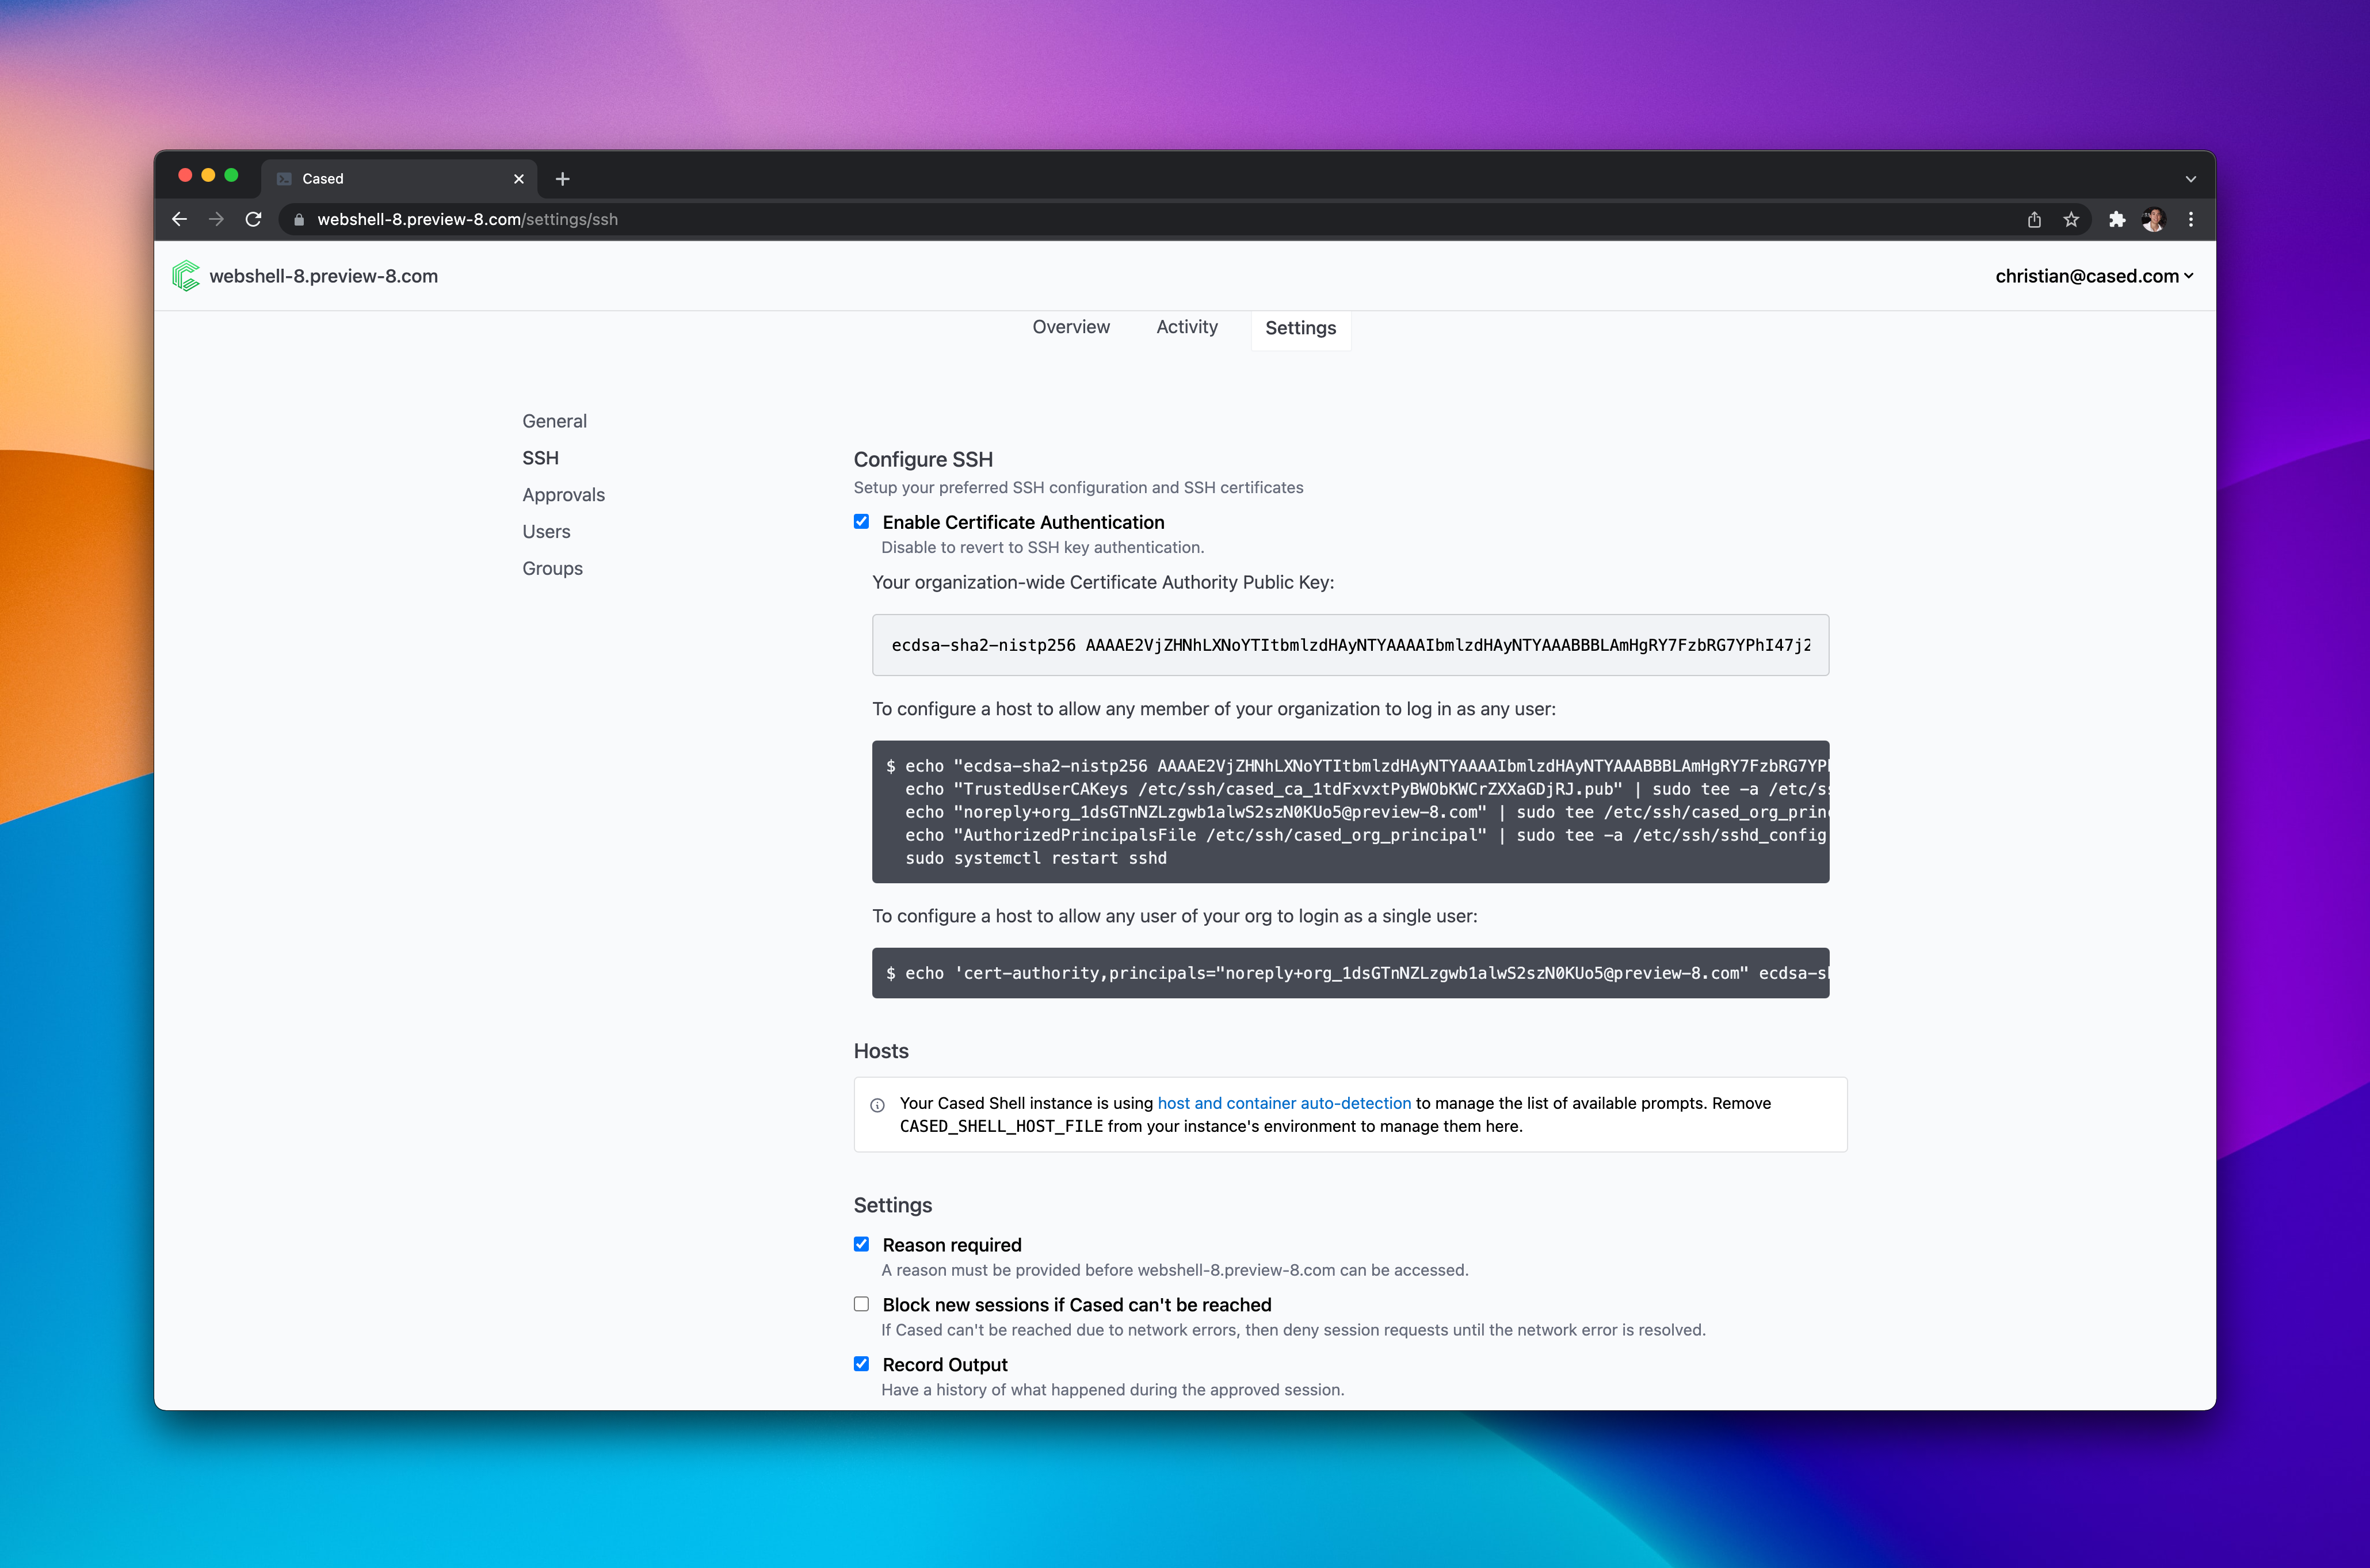This screenshot has width=2370, height=1568.
Task: Click the 'sudo systemctl restart sshd' line
Action: click(1036, 858)
